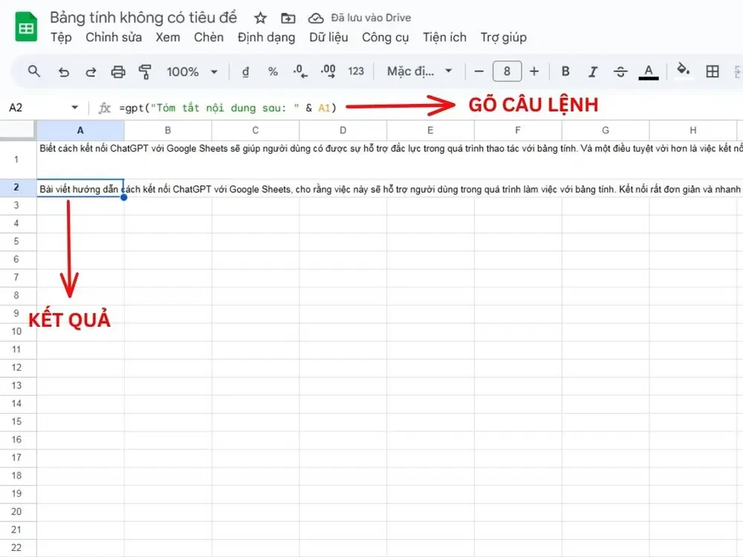Select row 3 header
Viewport: 743px width, 557px height.
coord(18,206)
